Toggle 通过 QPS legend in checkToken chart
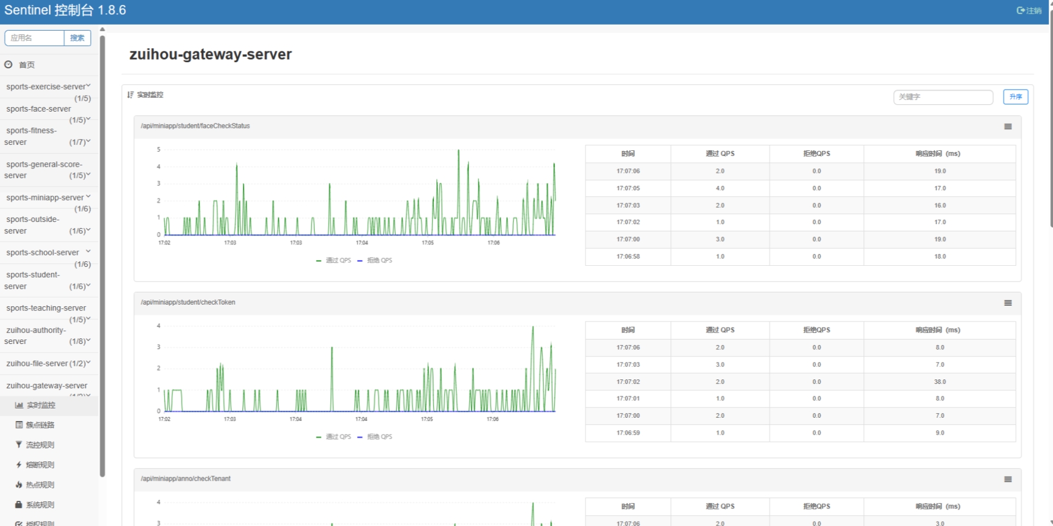Image resolution: width=1053 pixels, height=526 pixels. (334, 437)
